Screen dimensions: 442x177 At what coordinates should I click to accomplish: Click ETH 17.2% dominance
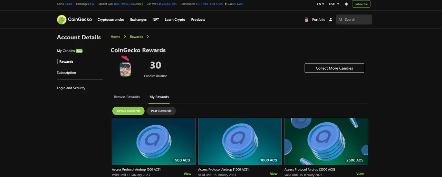[x=217, y=4]
